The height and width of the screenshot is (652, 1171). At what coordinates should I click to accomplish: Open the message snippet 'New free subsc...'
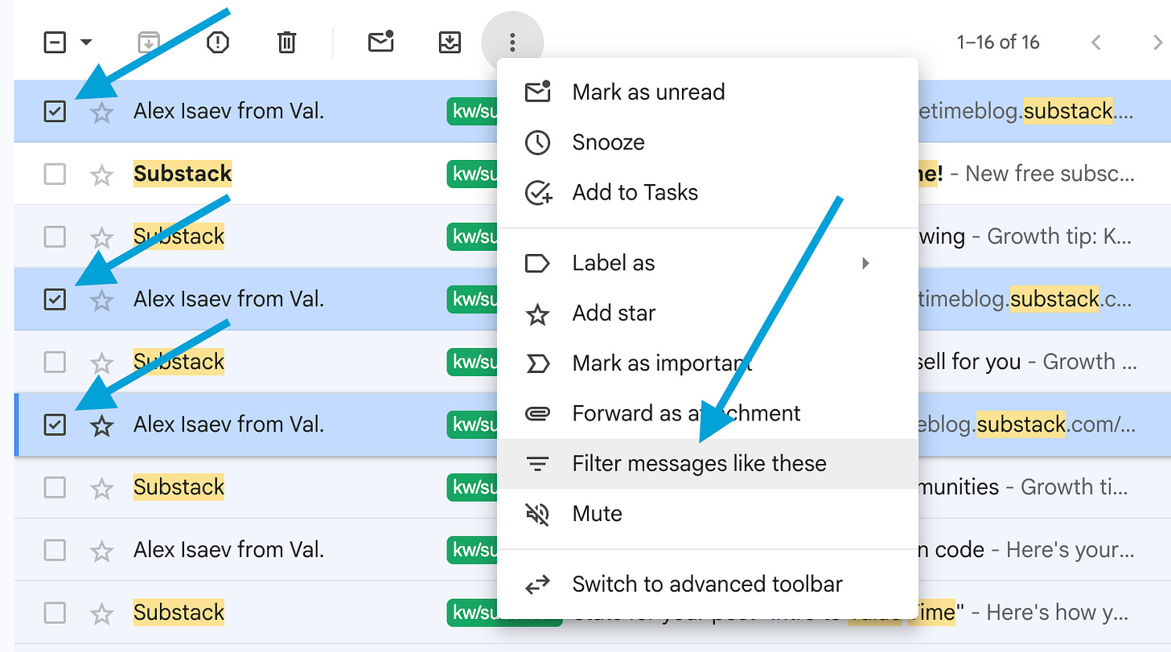1050,174
